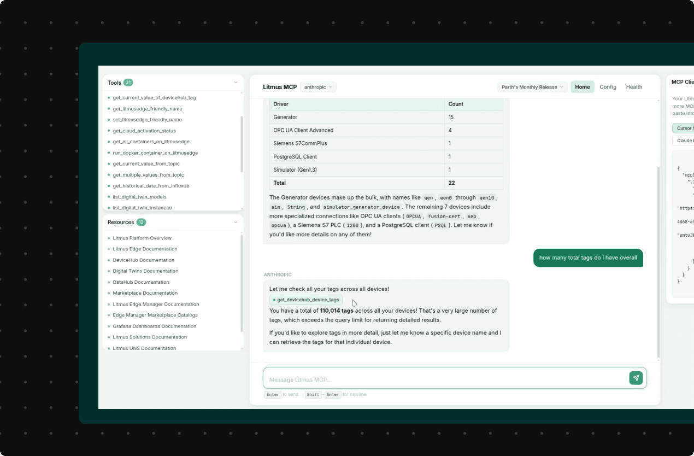Click the Tools list scrollbar
694x456 pixels.
coord(242,144)
